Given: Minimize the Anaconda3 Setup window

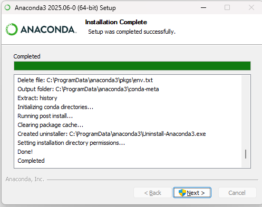Looking at the screenshot, I should [203, 7].
